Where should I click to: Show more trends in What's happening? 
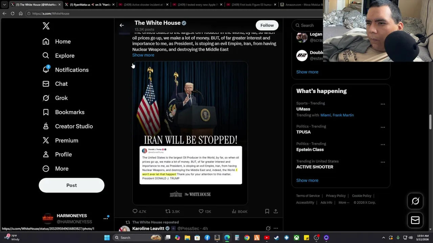coord(307,180)
